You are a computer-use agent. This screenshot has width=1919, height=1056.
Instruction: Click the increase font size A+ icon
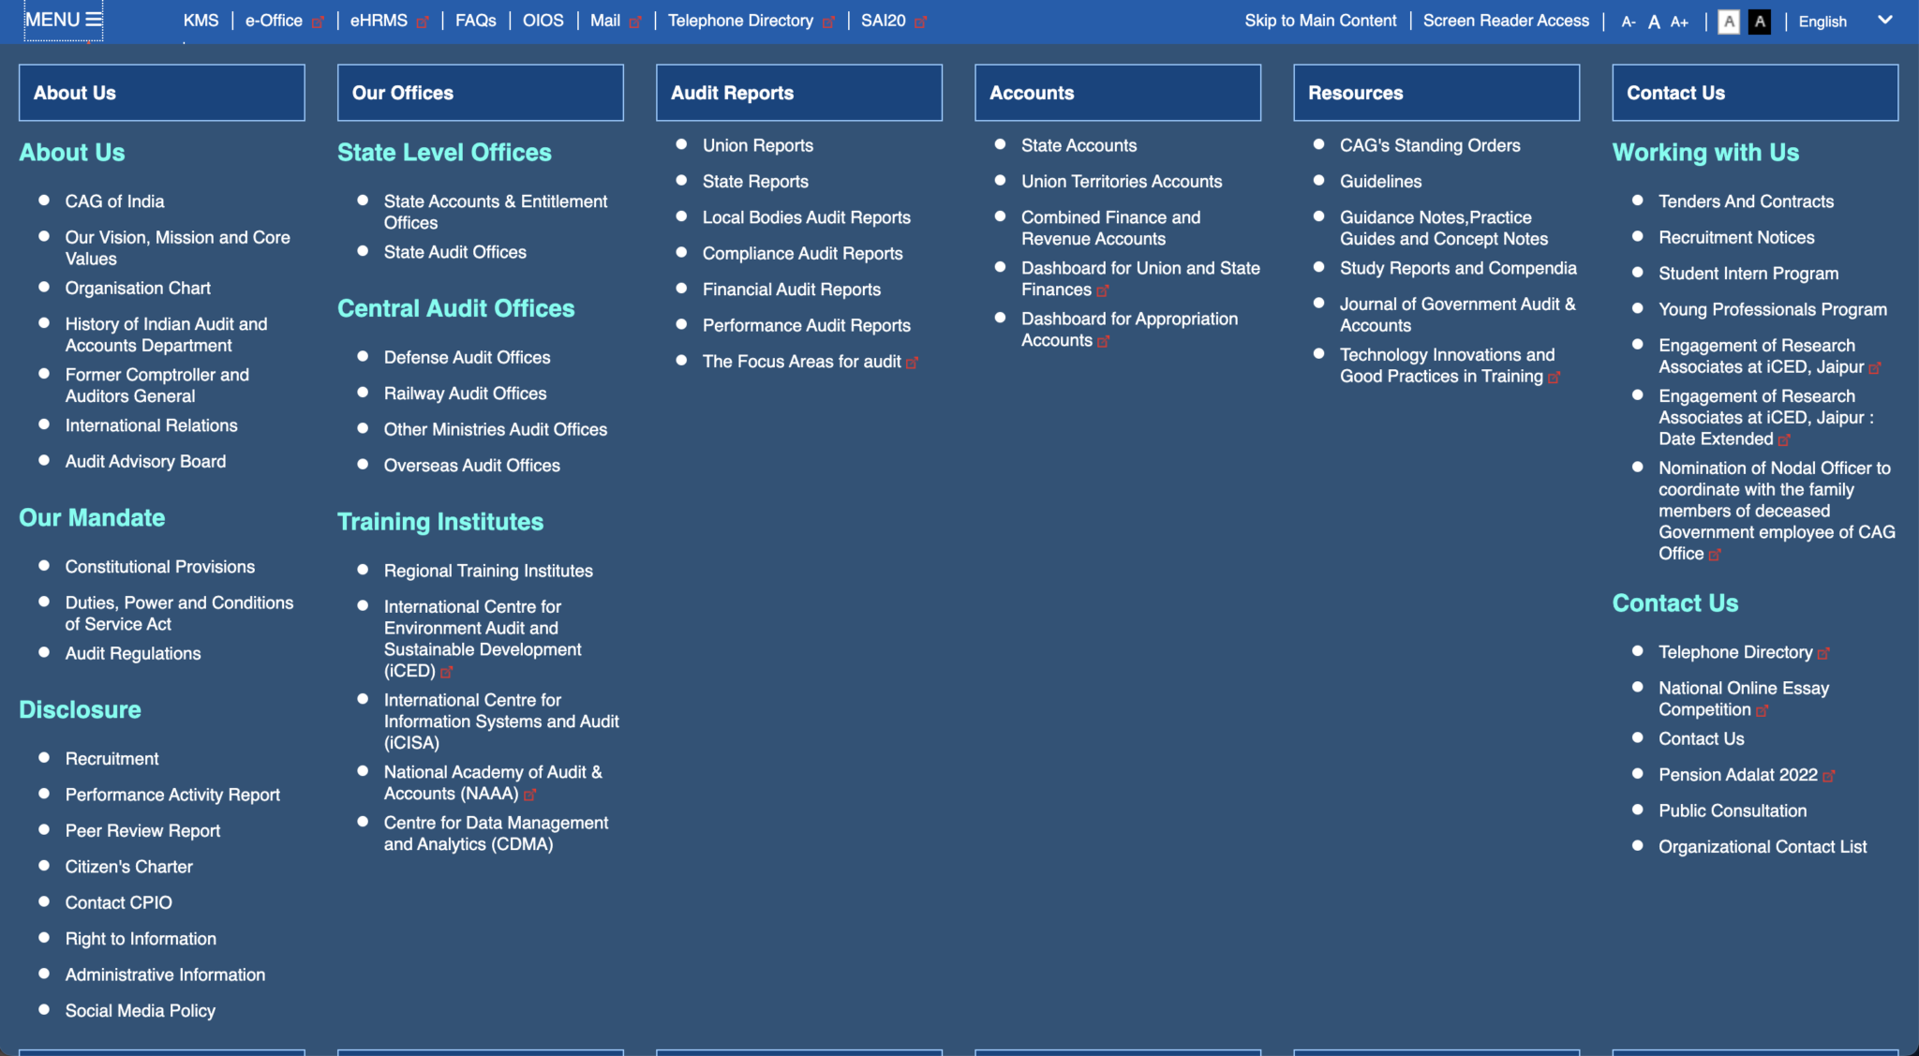(1679, 22)
